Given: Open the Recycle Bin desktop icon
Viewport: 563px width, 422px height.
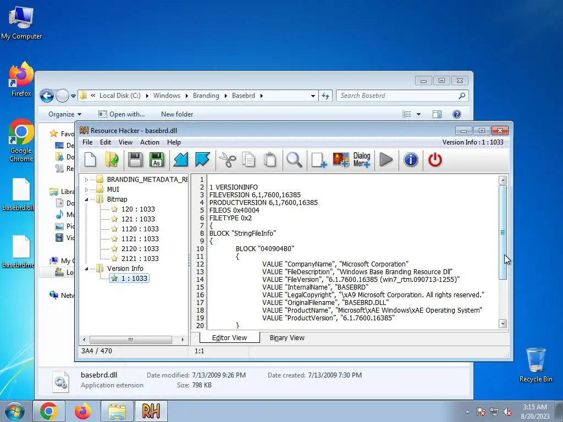Looking at the screenshot, I should coord(536,365).
